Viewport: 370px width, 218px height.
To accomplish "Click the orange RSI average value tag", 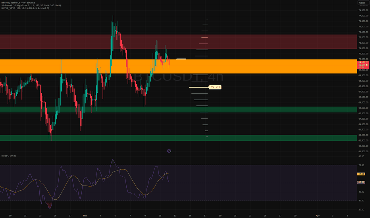I will point(361,174).
